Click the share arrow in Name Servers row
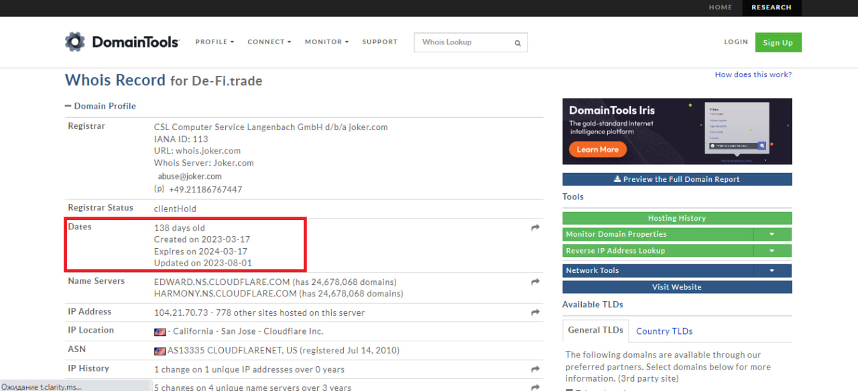The height and width of the screenshot is (391, 858). click(x=535, y=282)
